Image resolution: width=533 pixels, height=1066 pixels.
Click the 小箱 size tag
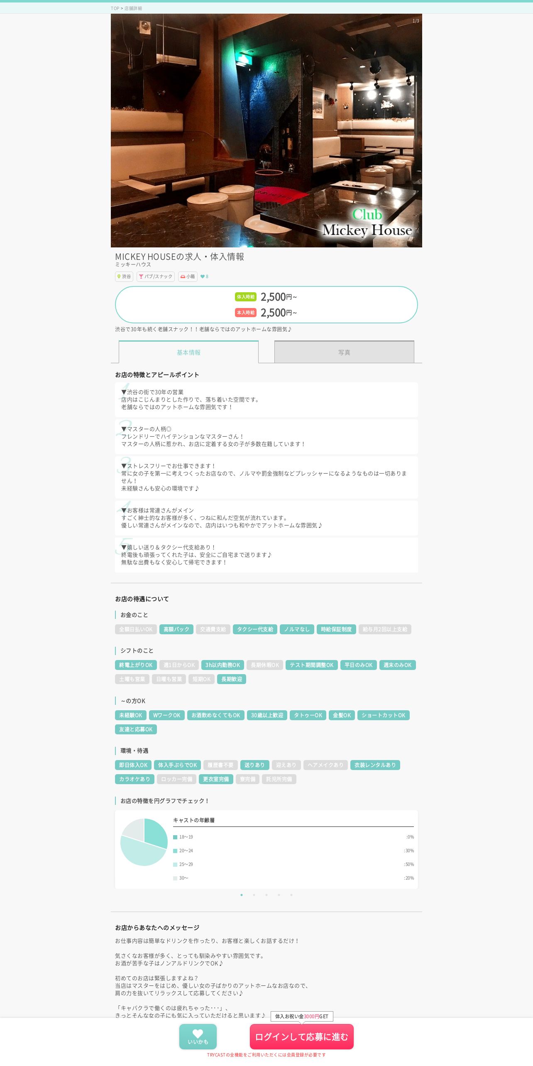pyautogui.click(x=188, y=276)
